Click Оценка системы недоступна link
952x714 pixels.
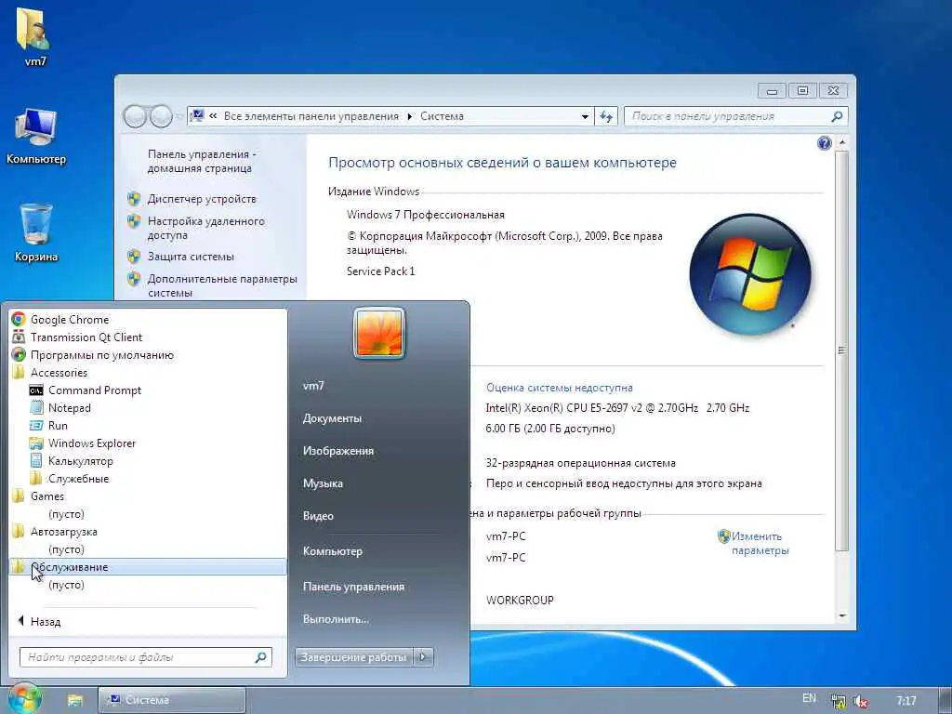click(559, 388)
